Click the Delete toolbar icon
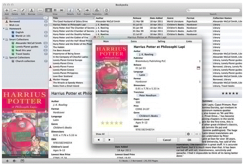 (x=15, y=10)
